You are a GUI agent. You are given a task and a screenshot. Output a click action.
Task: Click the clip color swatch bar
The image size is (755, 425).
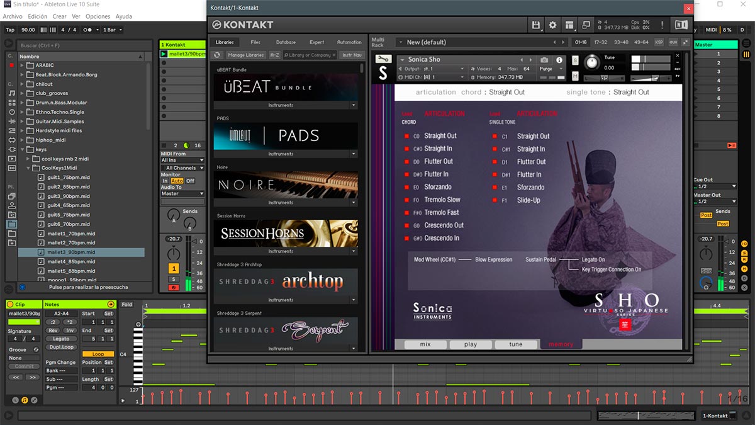24,322
